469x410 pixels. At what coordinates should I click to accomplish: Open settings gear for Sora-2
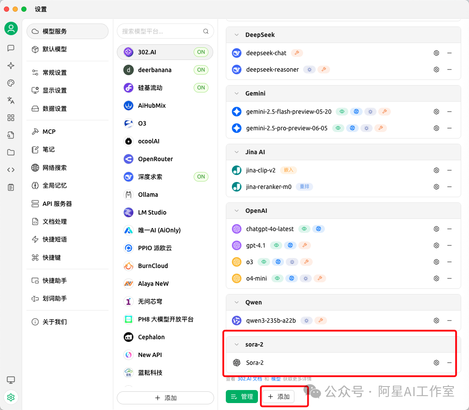[x=436, y=363]
